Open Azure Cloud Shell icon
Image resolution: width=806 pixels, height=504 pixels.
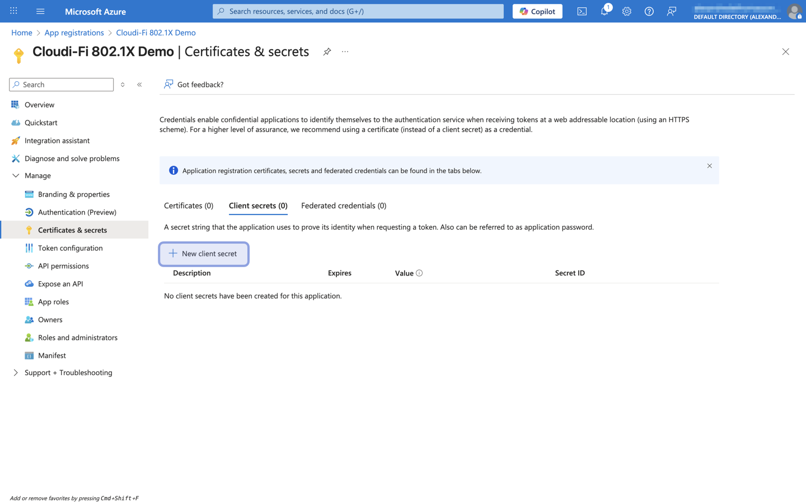click(582, 11)
